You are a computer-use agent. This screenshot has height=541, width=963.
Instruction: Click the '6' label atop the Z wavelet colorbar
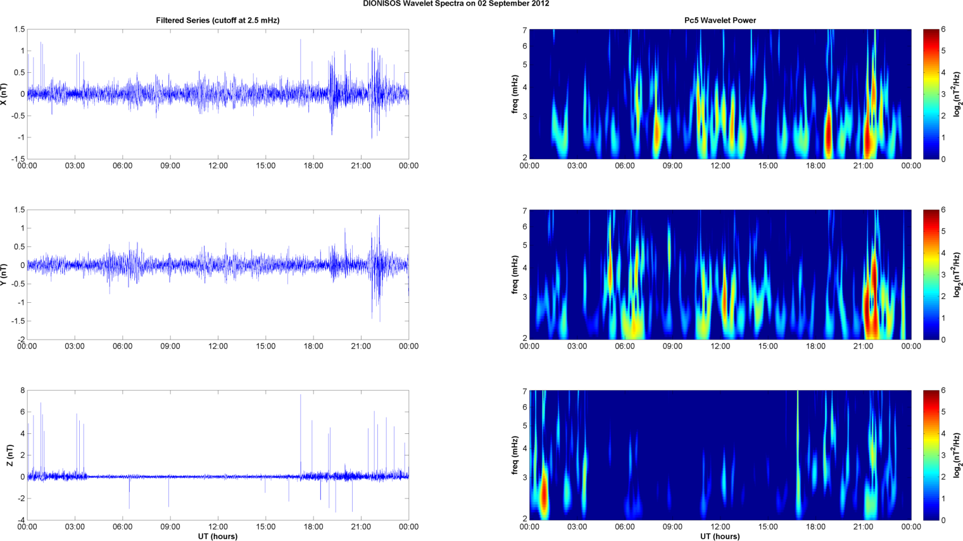pyautogui.click(x=943, y=391)
